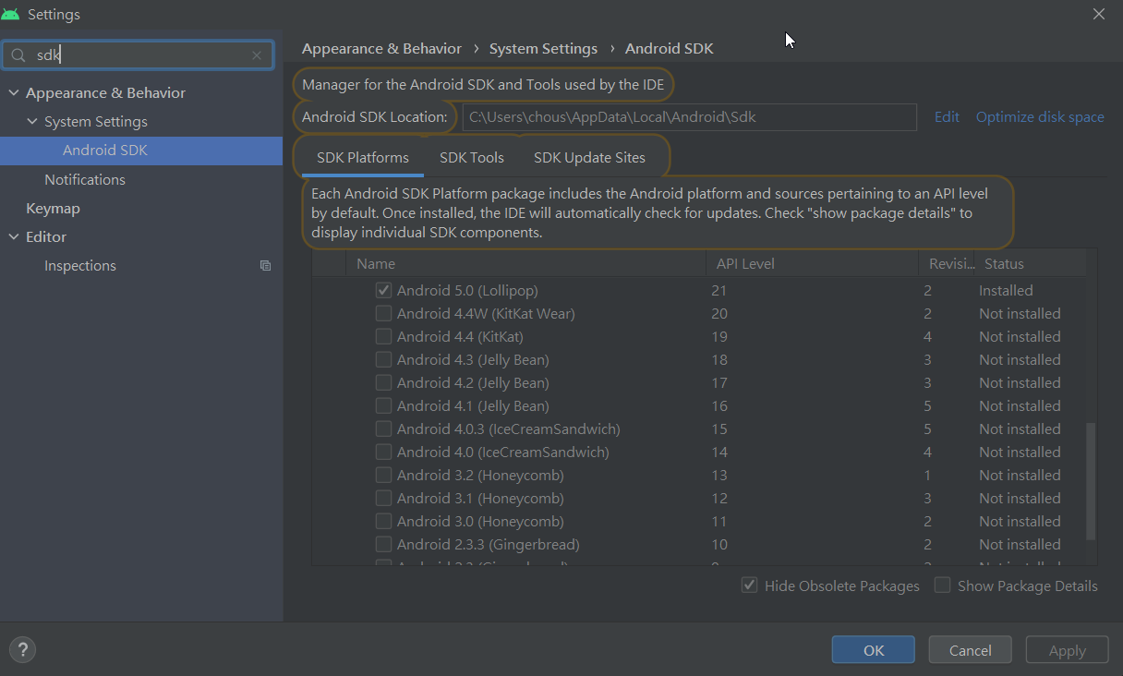Uncheck Android 5.0 (Lollipop) checkbox
This screenshot has height=676, width=1123.
point(383,290)
